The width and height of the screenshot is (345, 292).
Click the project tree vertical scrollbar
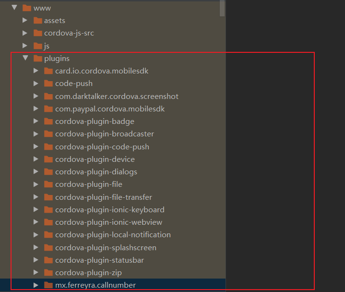click(x=222, y=7)
